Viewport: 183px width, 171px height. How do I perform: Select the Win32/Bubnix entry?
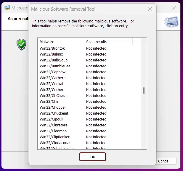tap(51, 54)
